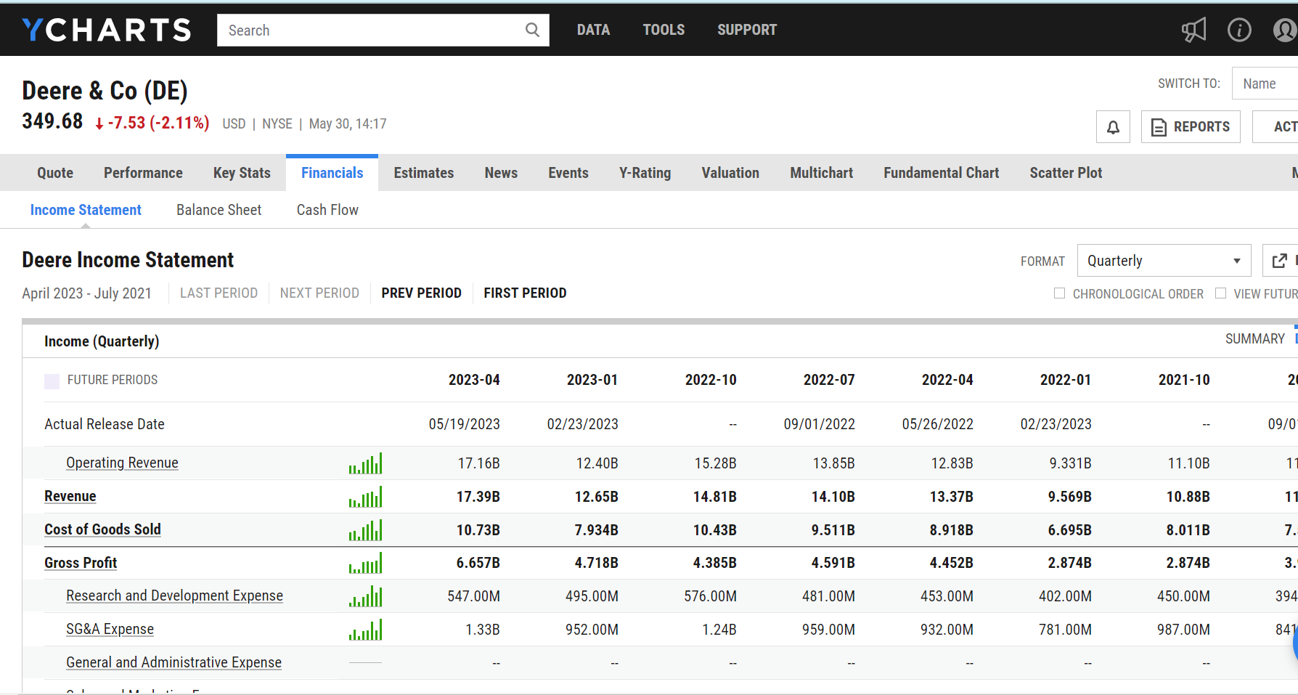Click the 2023-04 column header
The image size is (1298, 695).
pyautogui.click(x=474, y=381)
